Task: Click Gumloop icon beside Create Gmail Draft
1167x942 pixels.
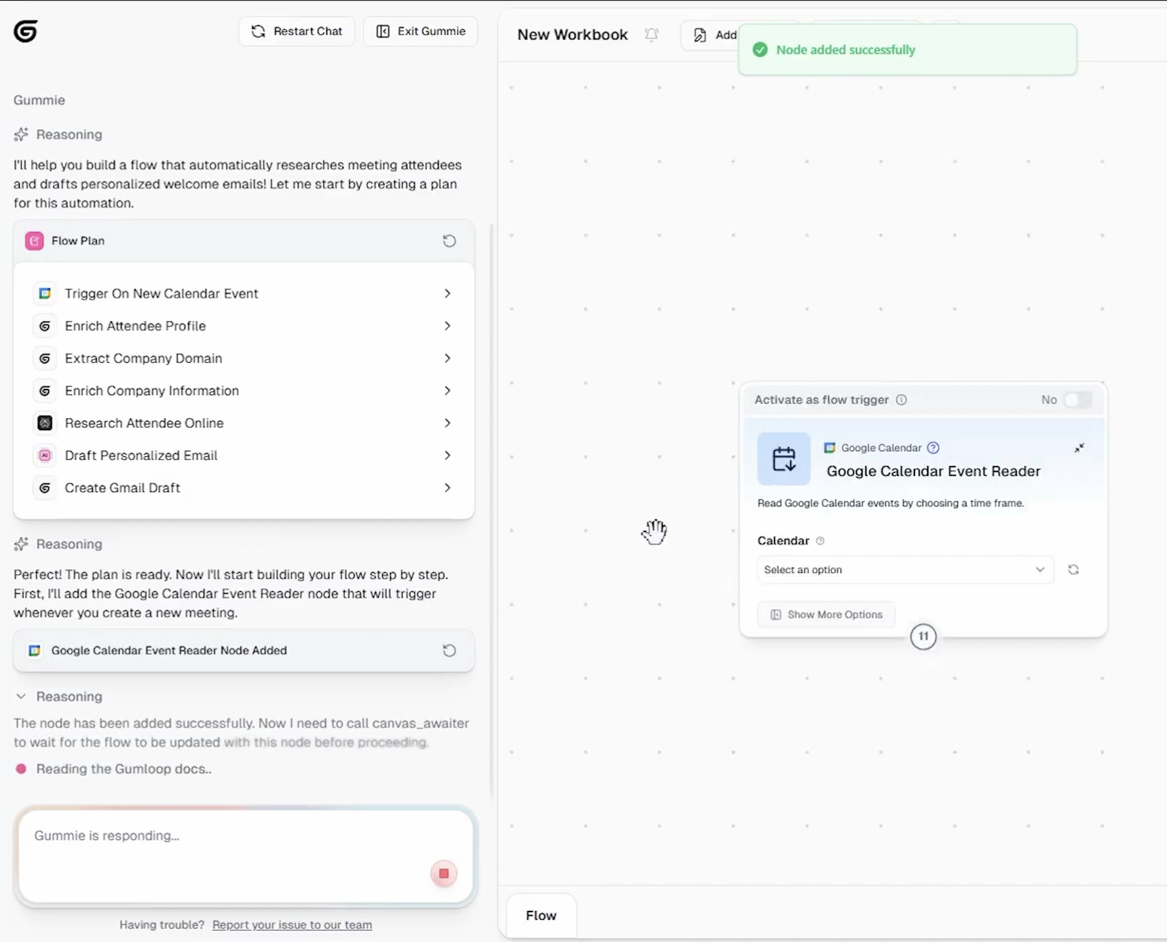Action: [45, 488]
